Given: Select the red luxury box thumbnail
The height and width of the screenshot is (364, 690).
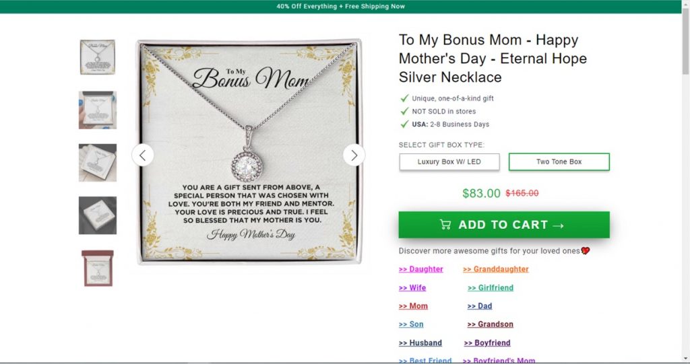Looking at the screenshot, I should (98, 268).
